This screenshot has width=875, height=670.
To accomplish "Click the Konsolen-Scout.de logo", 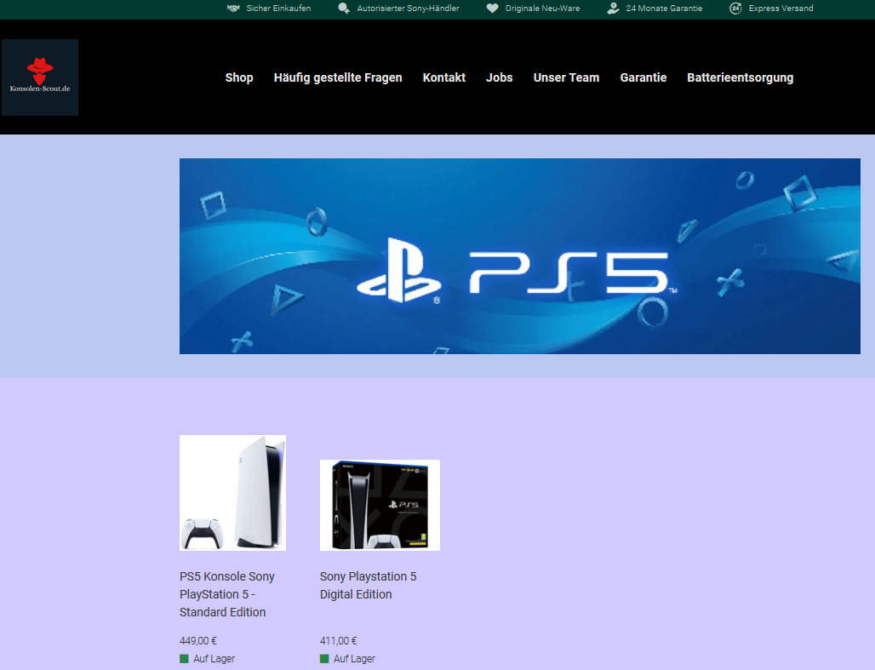I will coord(40,77).
